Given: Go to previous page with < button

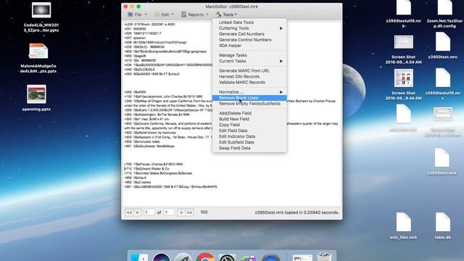Looking at the screenshot, I should tap(137, 212).
